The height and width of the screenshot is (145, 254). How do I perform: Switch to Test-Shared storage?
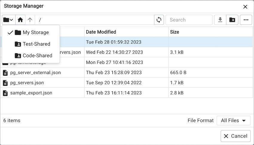[36, 44]
